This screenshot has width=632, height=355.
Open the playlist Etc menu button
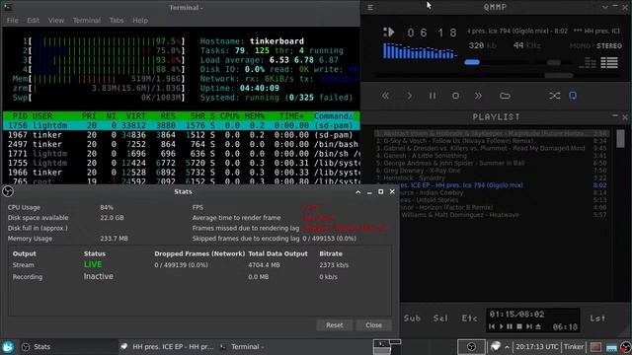470,318
